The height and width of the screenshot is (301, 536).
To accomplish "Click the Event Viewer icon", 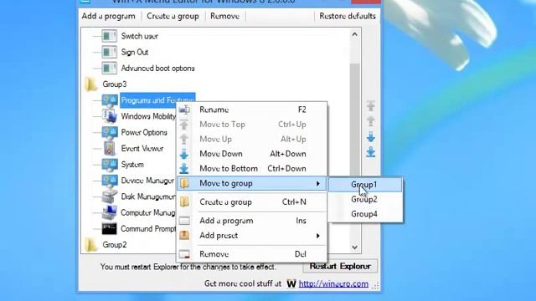I will click(110, 149).
